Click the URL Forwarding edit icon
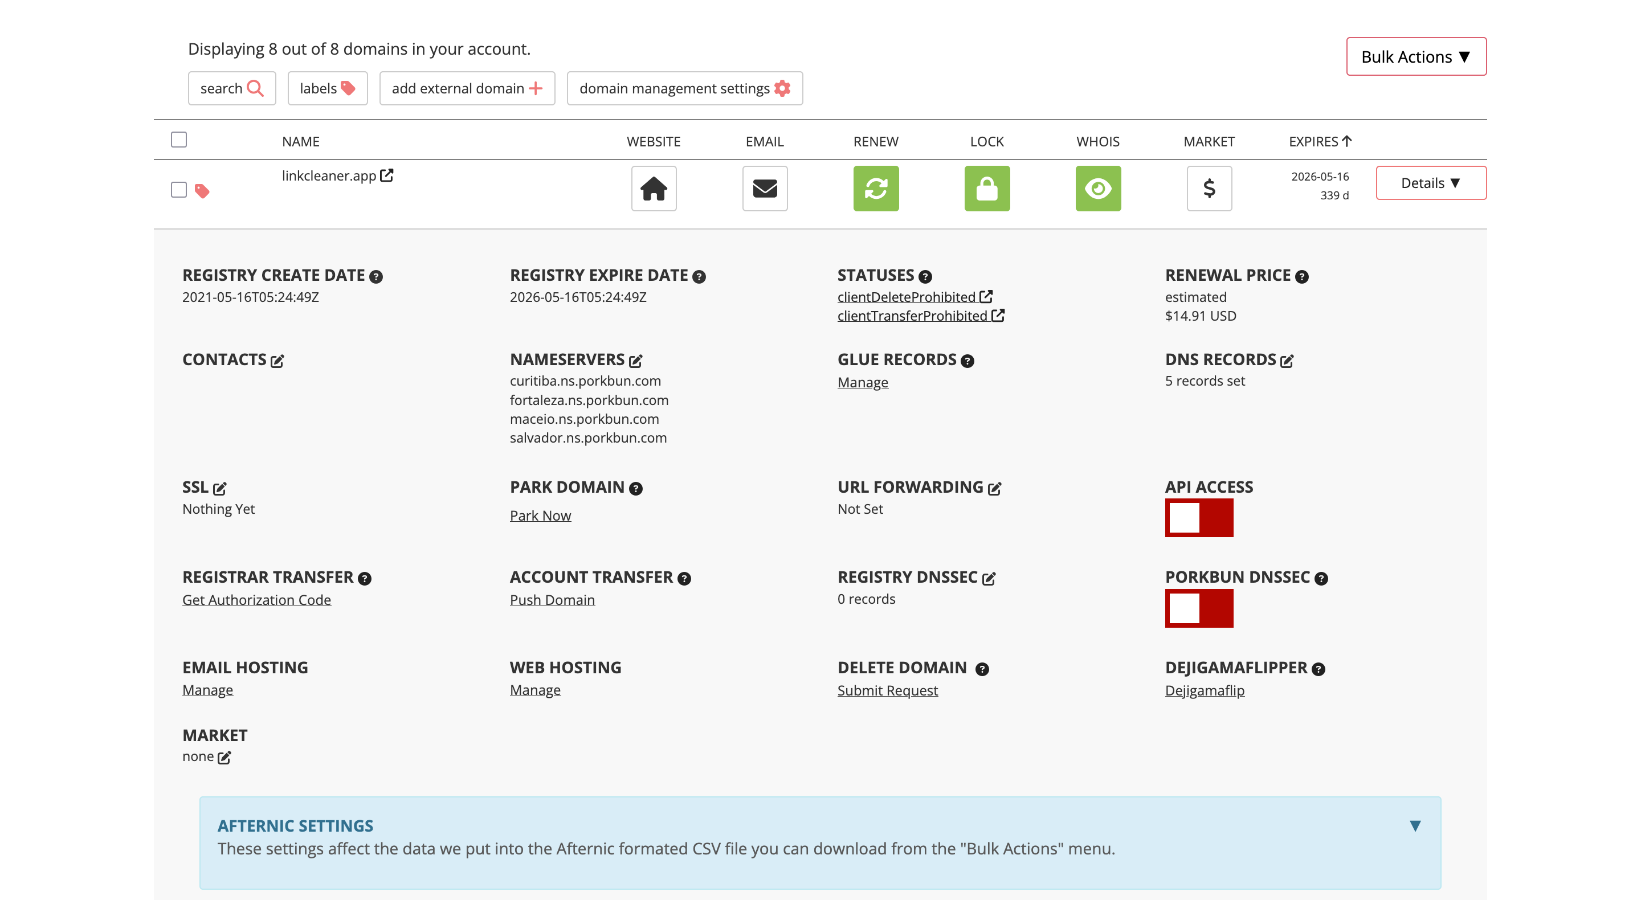This screenshot has width=1641, height=900. (x=994, y=489)
